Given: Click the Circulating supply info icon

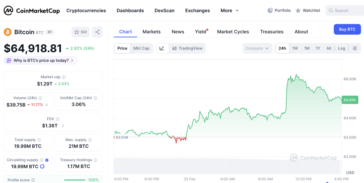Looking at the screenshot, I should pyautogui.click(x=42, y=160).
